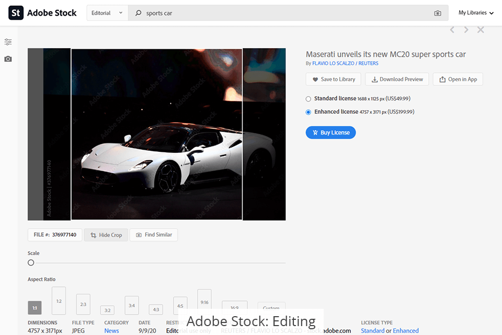
Task: Open the Editorial search category dropdown
Action: [x=107, y=13]
